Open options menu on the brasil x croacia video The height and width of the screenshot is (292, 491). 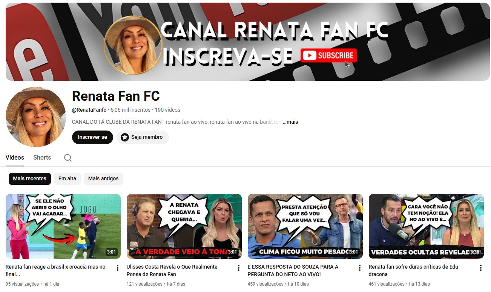[117, 267]
